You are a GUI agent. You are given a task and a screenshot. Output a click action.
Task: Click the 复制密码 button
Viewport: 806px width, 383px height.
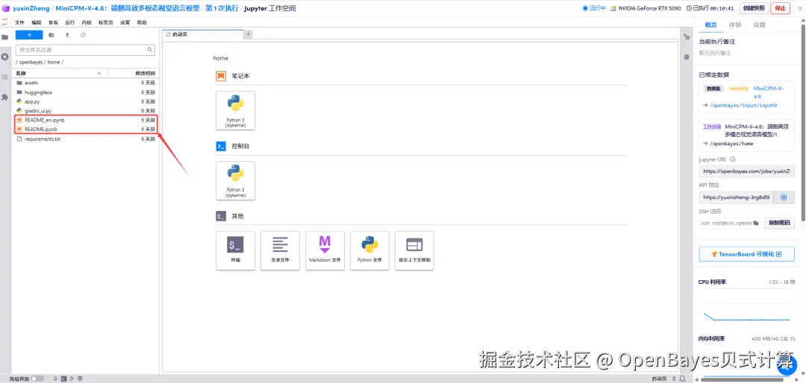779,224
